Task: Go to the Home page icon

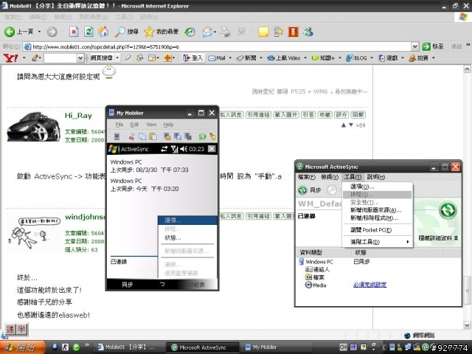Action: point(103,32)
